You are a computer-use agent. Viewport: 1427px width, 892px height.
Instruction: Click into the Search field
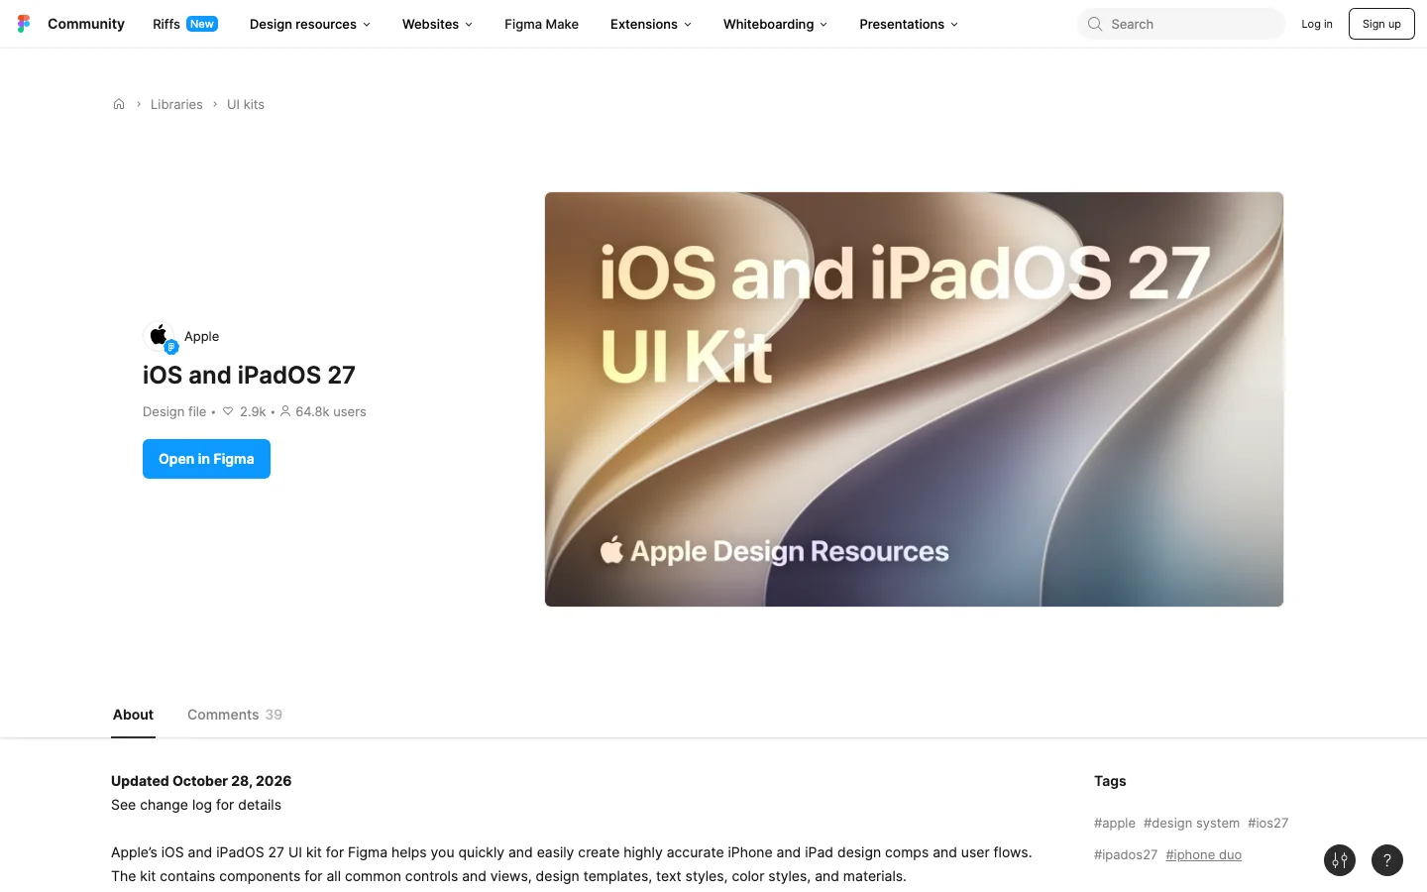pyautogui.click(x=1181, y=24)
